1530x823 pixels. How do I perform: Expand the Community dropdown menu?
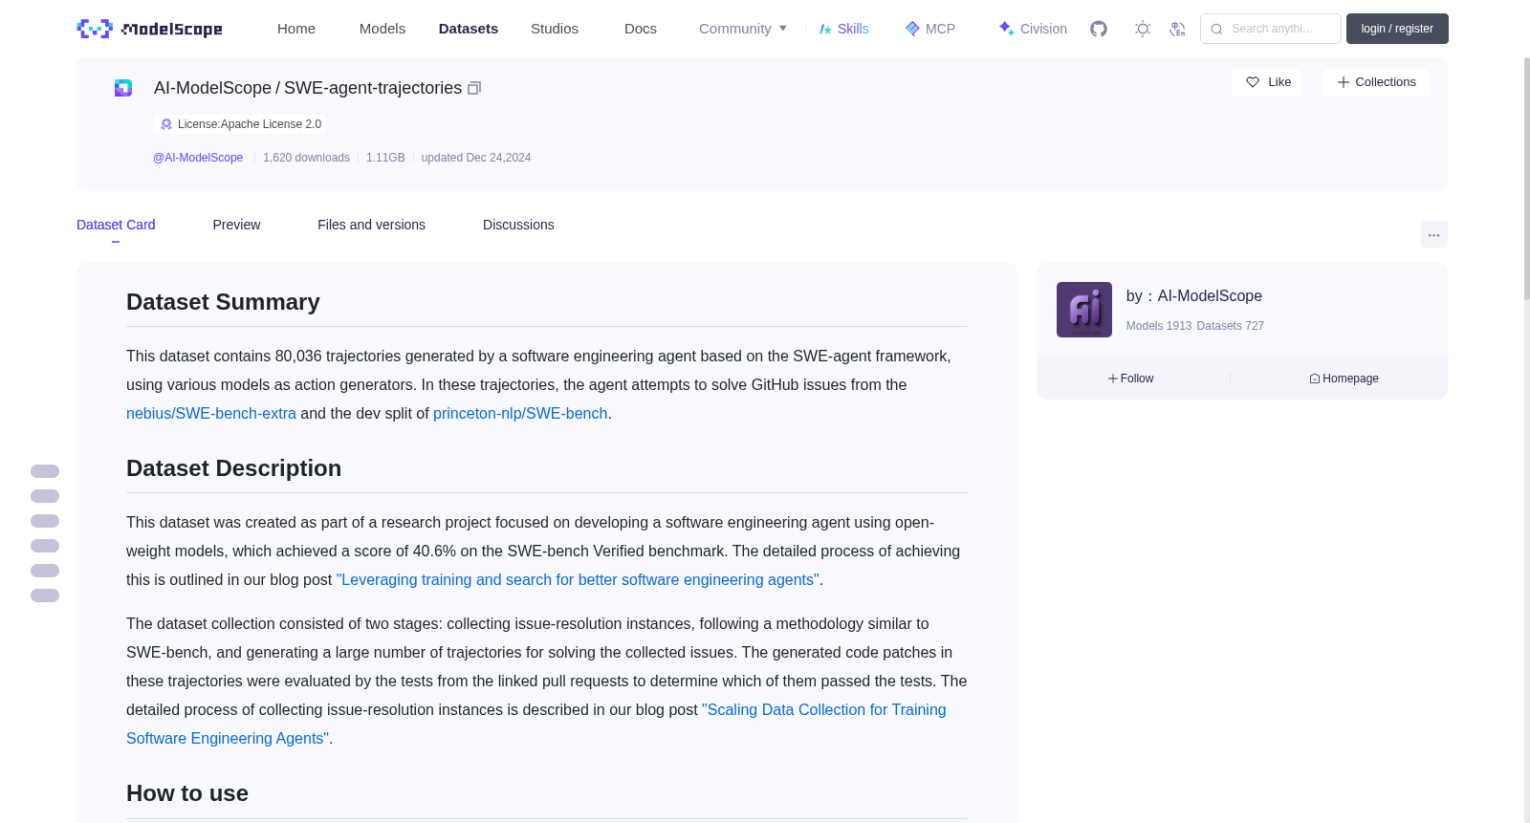743,29
